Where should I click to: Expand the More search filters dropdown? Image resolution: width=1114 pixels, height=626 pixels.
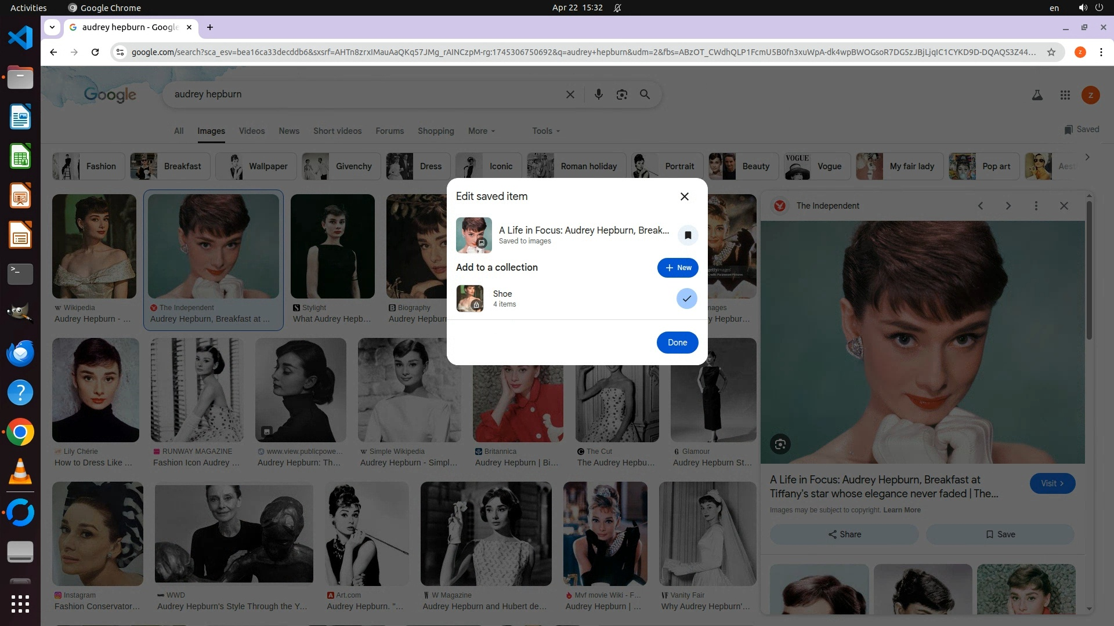point(482,131)
